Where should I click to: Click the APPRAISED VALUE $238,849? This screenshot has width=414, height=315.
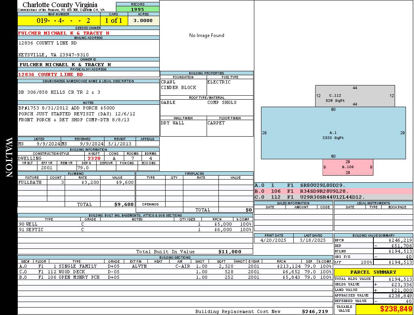pyautogui.click(x=400, y=296)
